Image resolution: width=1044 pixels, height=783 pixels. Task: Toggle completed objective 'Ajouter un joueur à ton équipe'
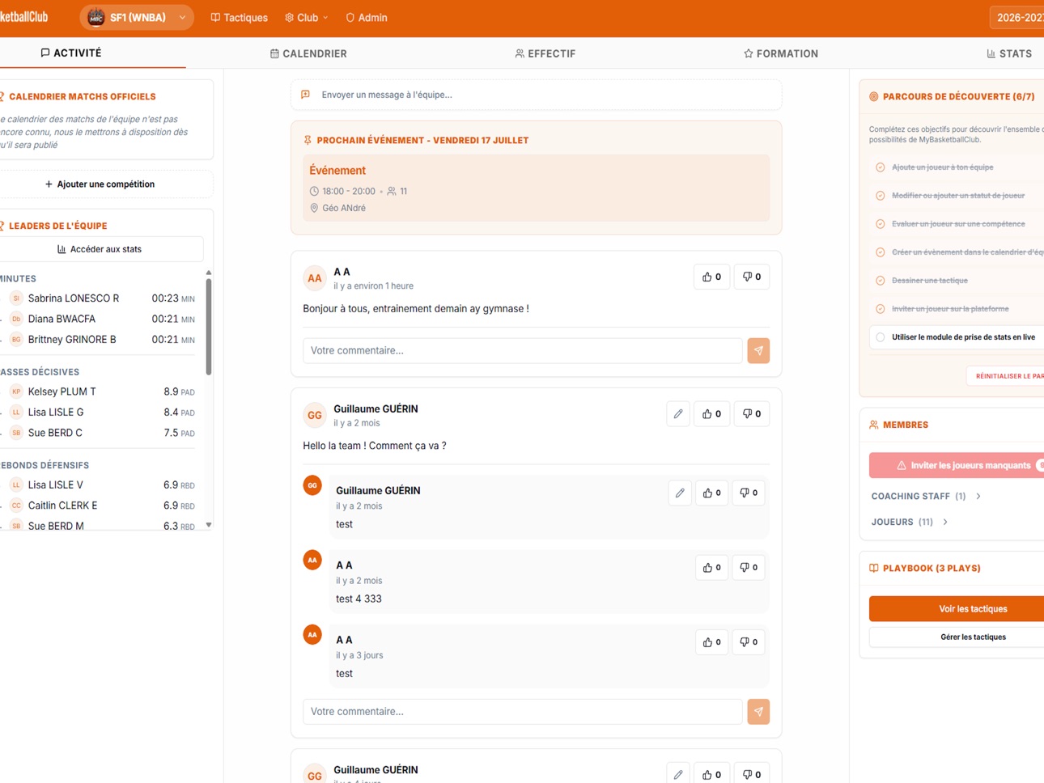(880, 167)
